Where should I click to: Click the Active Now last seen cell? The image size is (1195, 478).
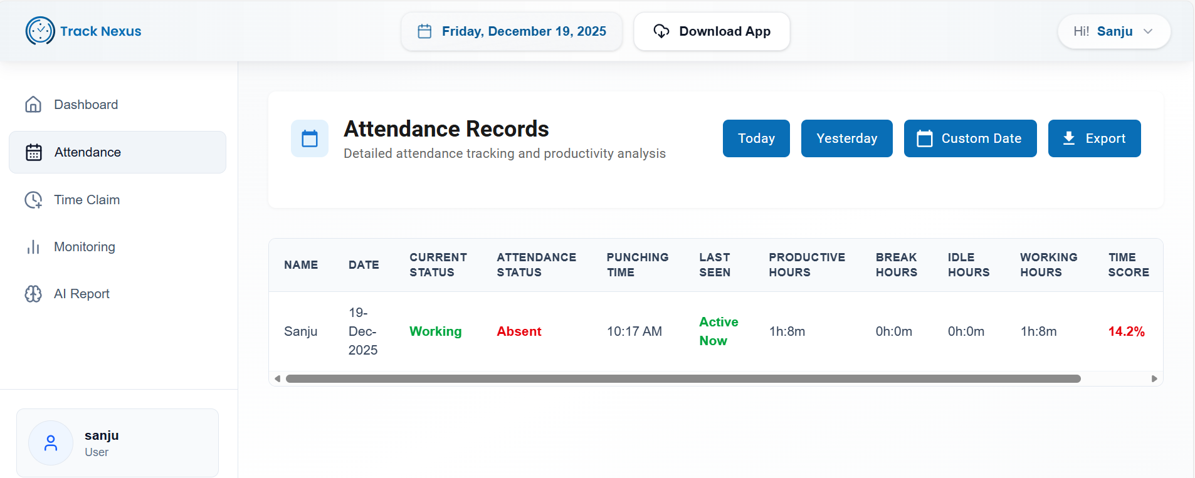coord(719,331)
